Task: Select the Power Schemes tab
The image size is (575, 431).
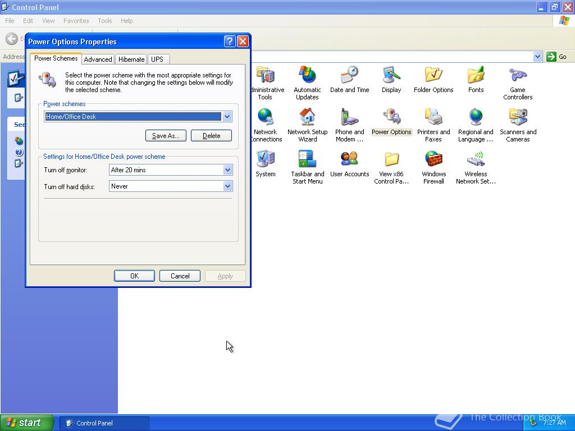Action: 56,58
